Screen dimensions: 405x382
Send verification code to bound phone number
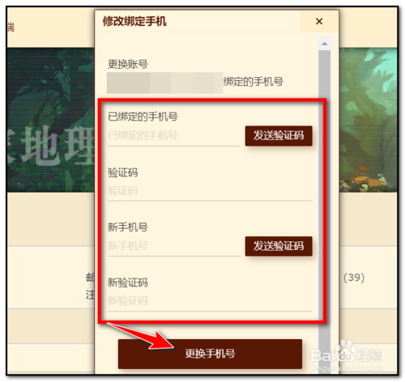coord(279,136)
